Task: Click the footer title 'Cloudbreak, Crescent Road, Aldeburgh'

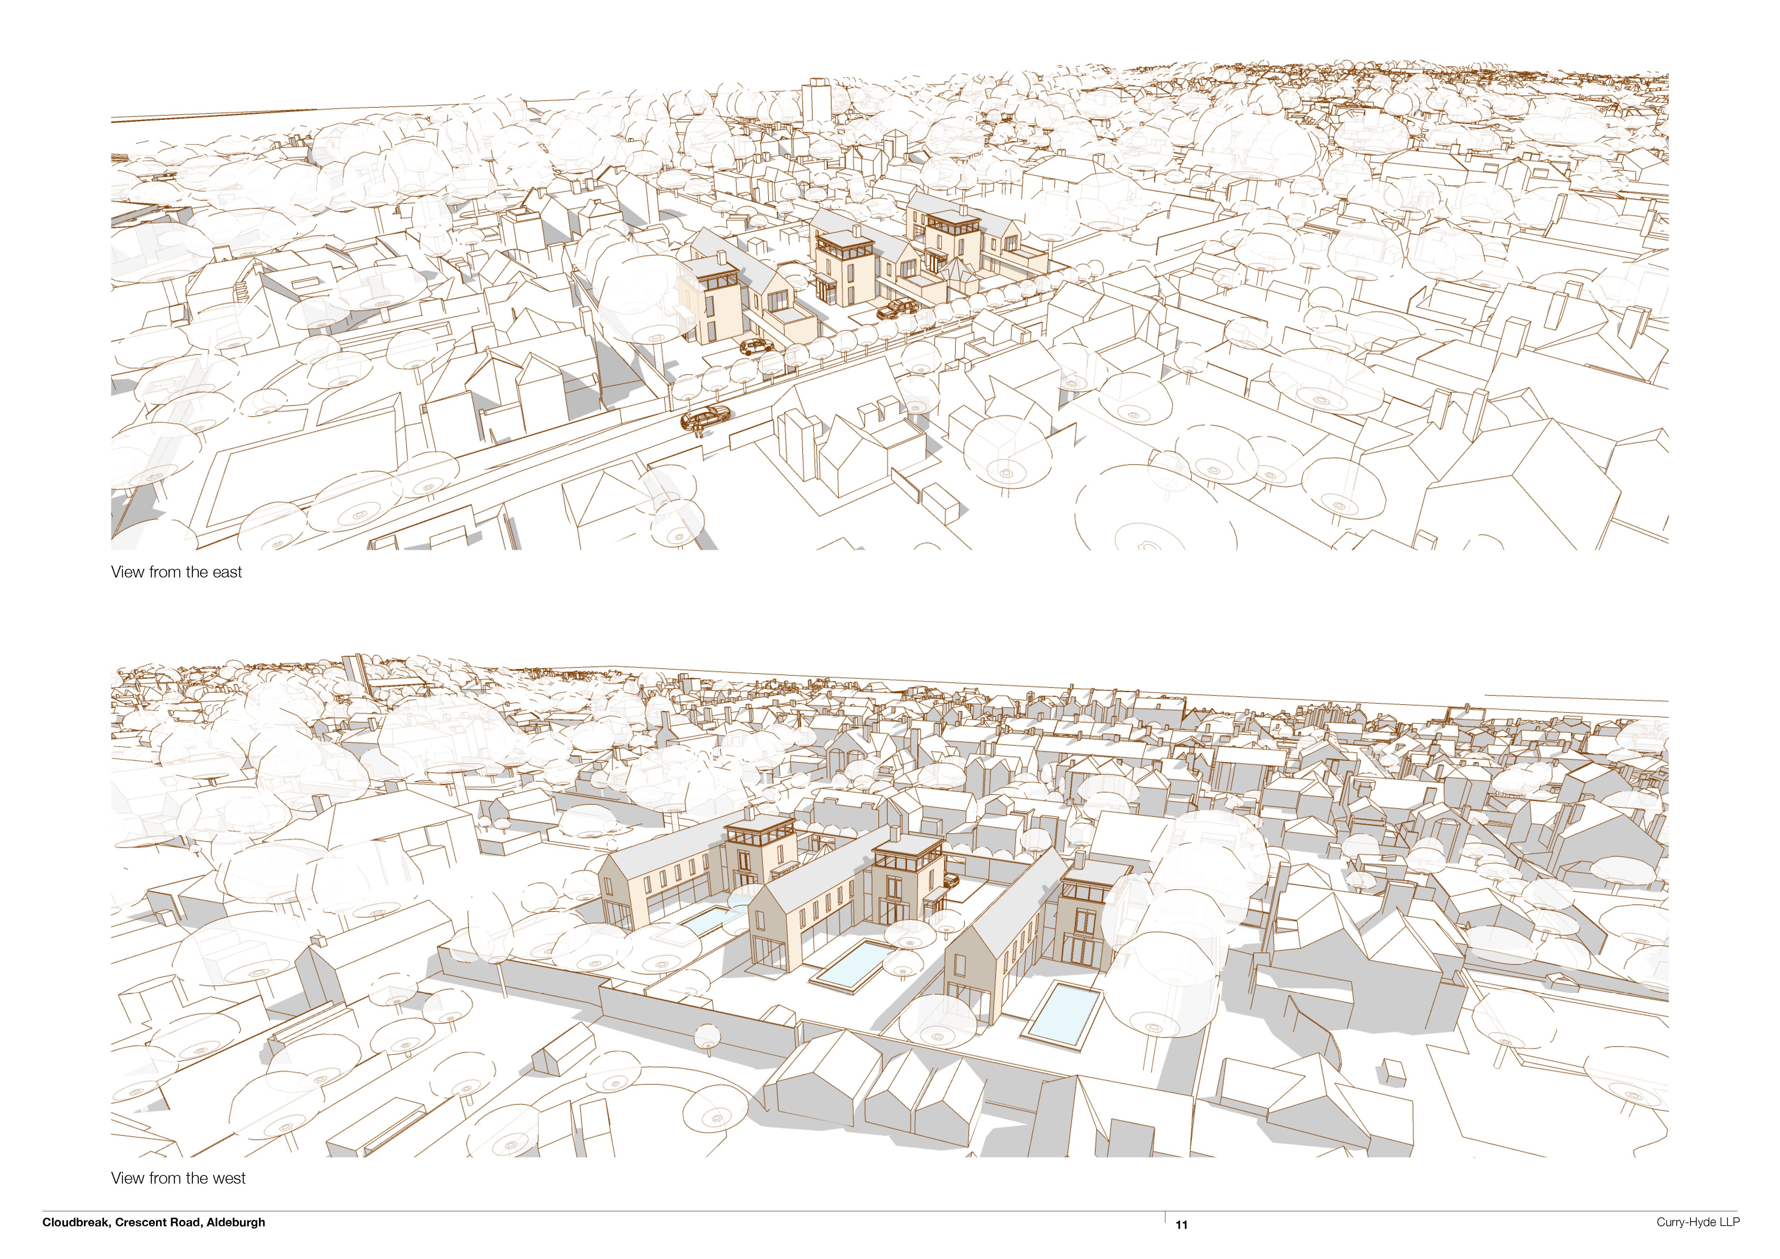Action: (154, 1222)
